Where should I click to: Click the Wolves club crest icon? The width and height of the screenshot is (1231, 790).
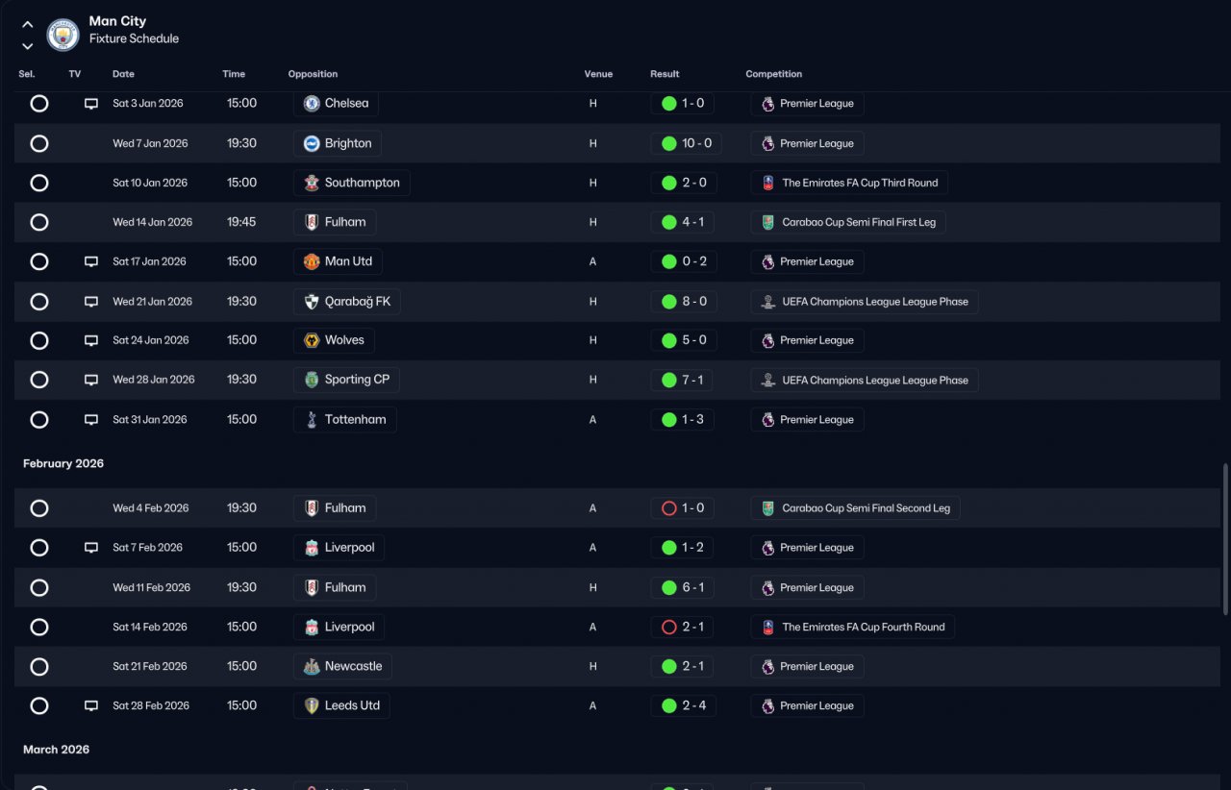coord(312,340)
